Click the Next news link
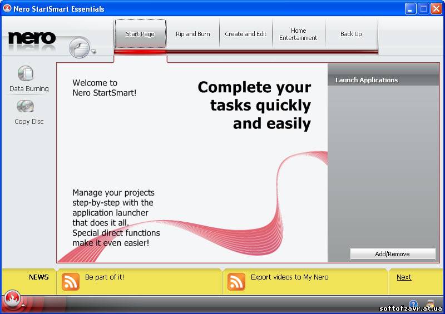 [404, 277]
